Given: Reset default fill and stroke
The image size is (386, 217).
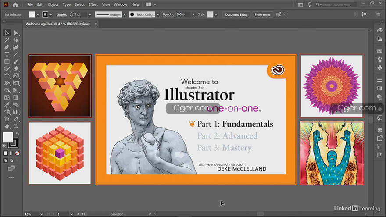Looking at the screenshot, I should coord(4,146).
